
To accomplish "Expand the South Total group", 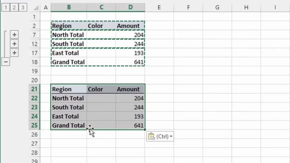I will pos(14,44).
